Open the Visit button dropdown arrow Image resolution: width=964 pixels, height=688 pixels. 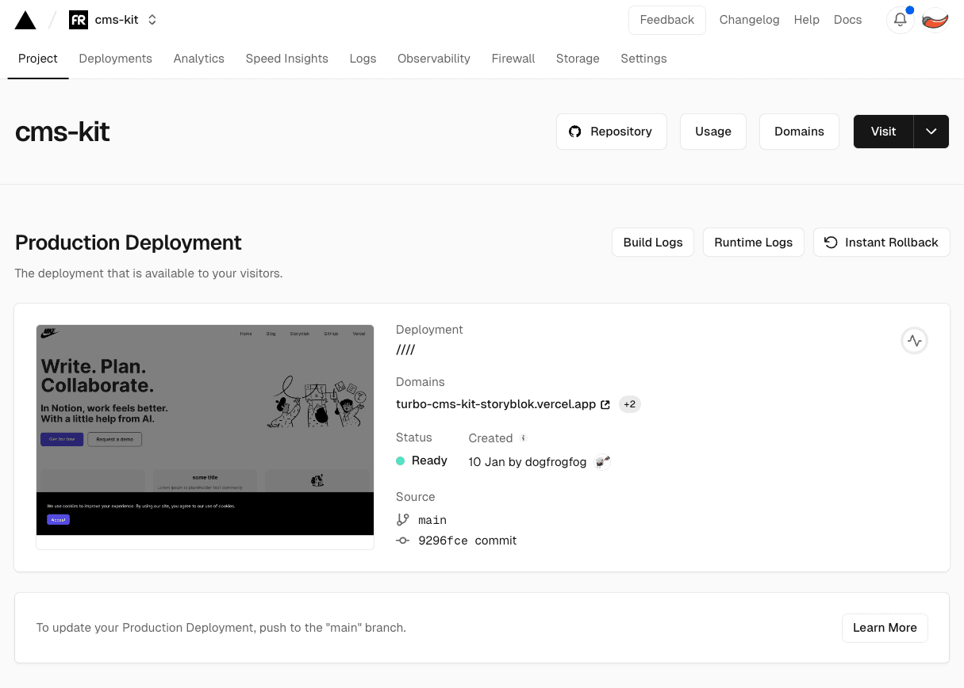tap(931, 132)
